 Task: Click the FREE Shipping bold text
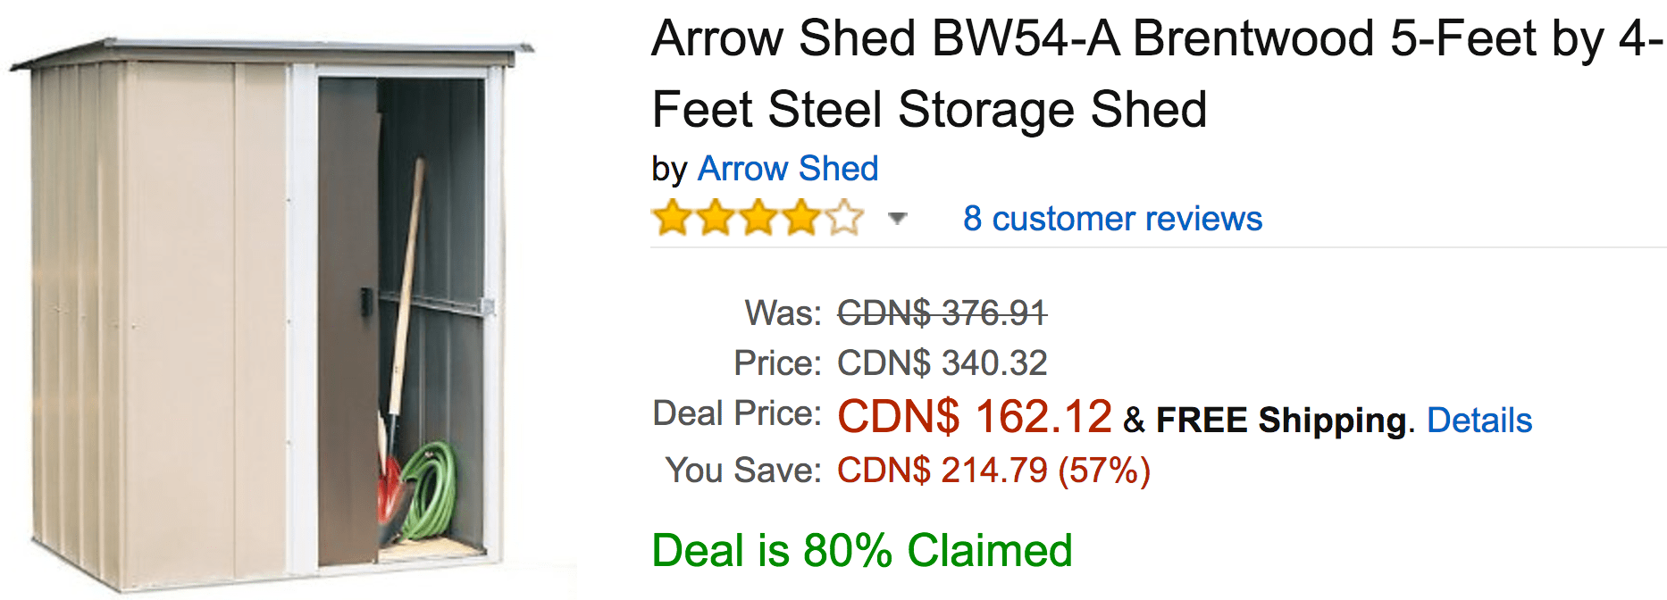tap(1281, 420)
